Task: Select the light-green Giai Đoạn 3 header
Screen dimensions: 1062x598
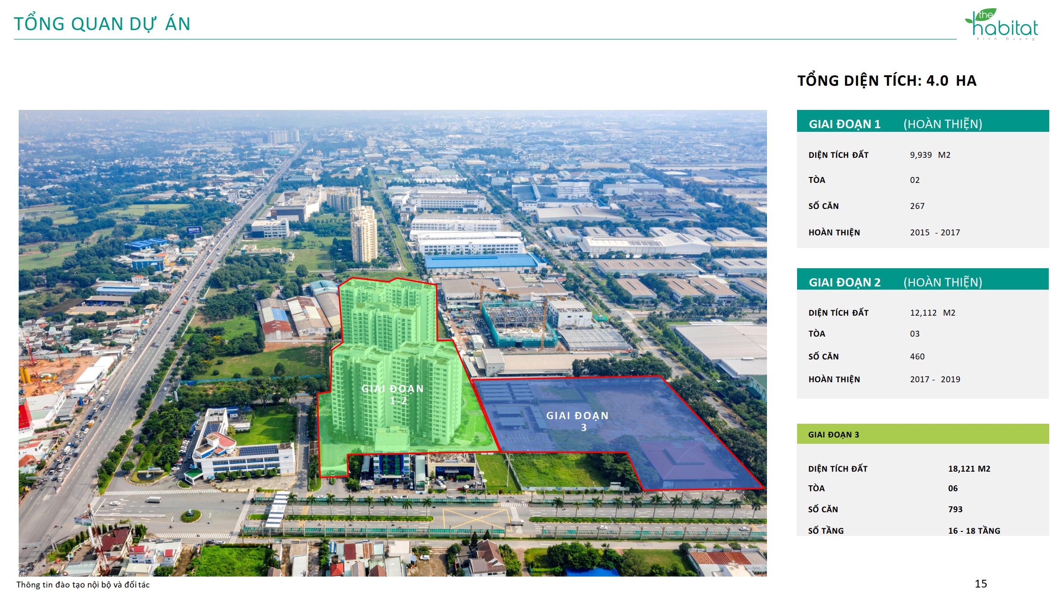Action: [x=922, y=434]
